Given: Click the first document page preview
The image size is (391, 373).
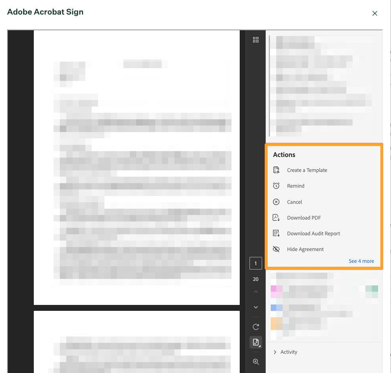Looking at the screenshot, I should click(136, 167).
